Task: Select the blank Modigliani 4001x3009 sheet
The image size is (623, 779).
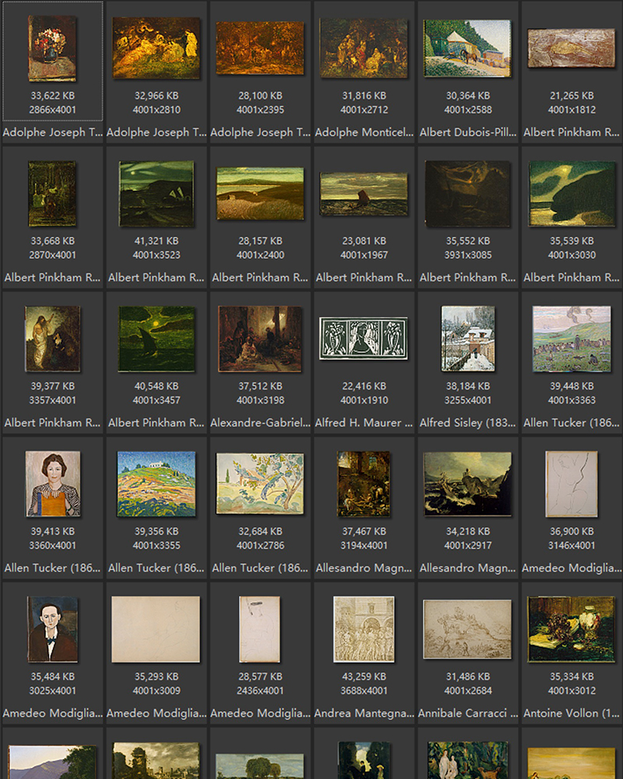Action: click(156, 629)
